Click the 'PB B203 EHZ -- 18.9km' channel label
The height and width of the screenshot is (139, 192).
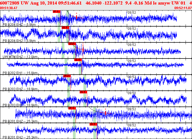point(20,89)
